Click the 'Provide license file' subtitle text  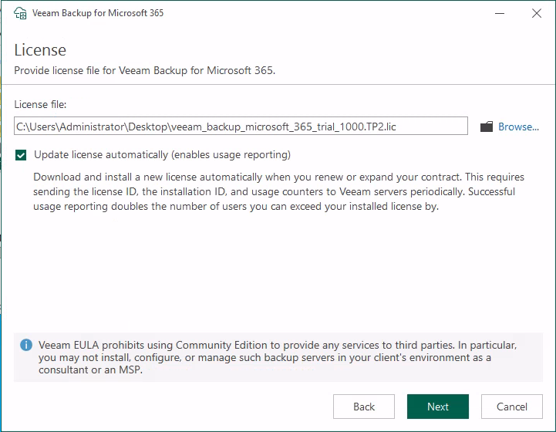(x=145, y=70)
